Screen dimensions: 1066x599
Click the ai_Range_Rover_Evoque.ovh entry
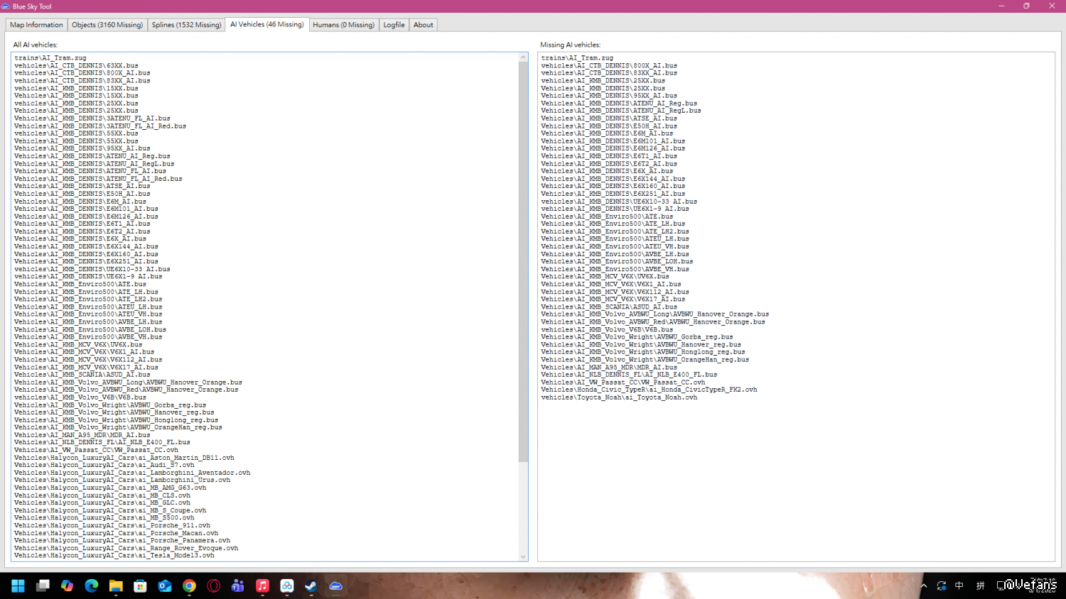click(x=126, y=548)
